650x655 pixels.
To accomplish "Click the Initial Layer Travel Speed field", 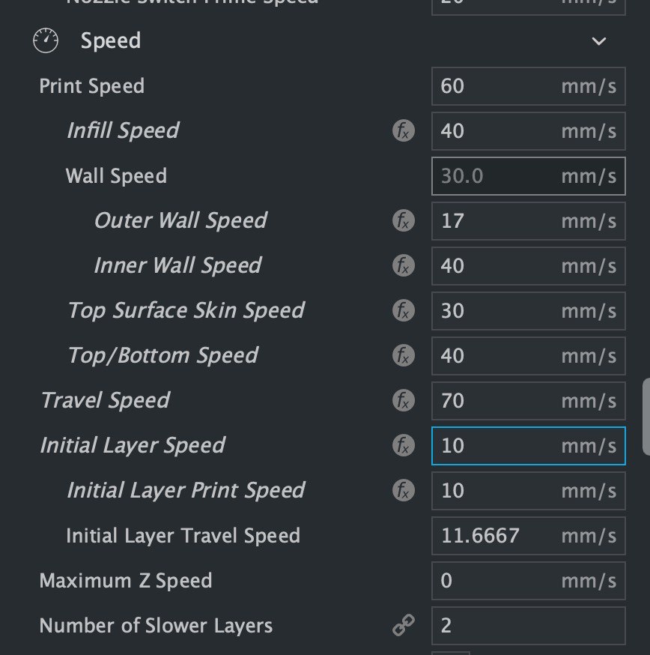I will click(528, 536).
